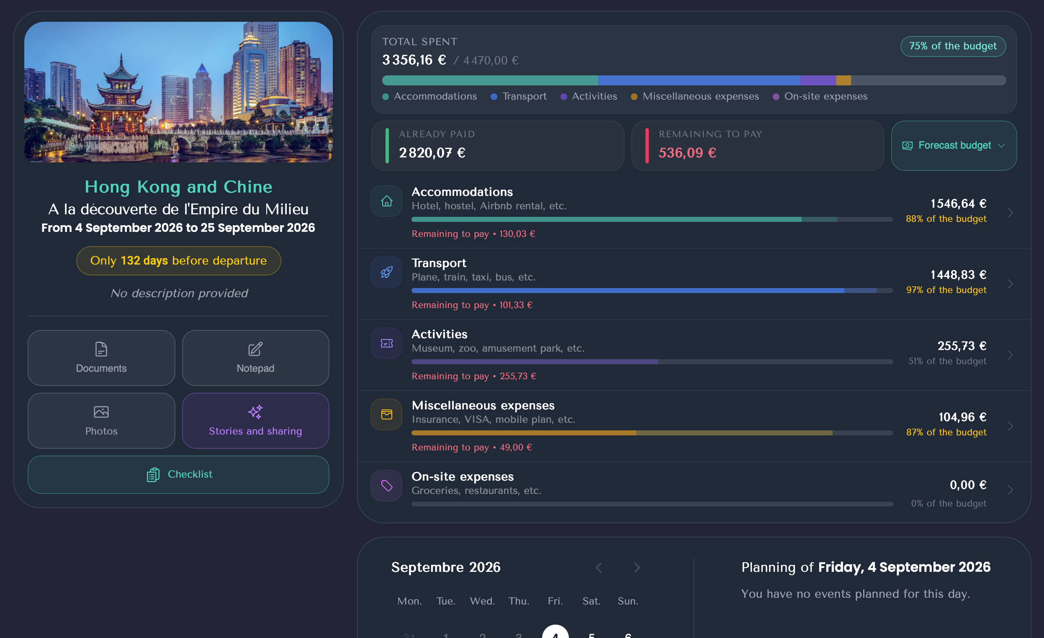Click the Activities ticket icon
This screenshot has width=1044, height=638.
[386, 343]
